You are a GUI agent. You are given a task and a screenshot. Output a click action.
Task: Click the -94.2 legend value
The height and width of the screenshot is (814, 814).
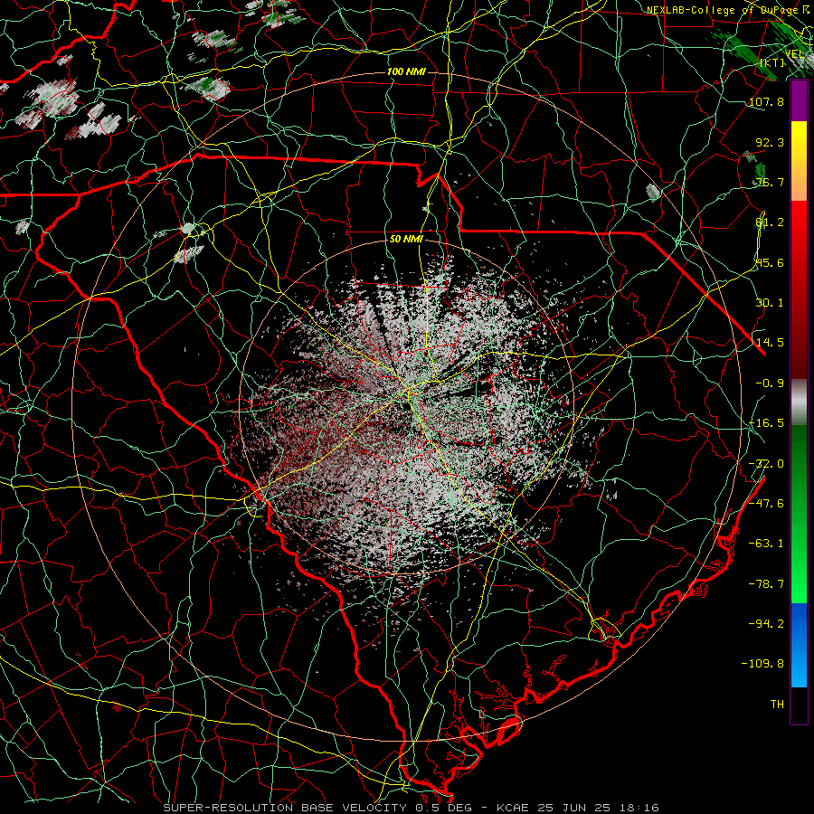point(766,624)
